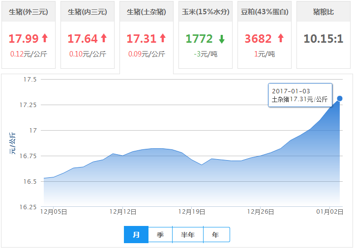This screenshot has width=355, height=251.
Task: Click the 16.75 y-axis label
Action: coord(28,156)
